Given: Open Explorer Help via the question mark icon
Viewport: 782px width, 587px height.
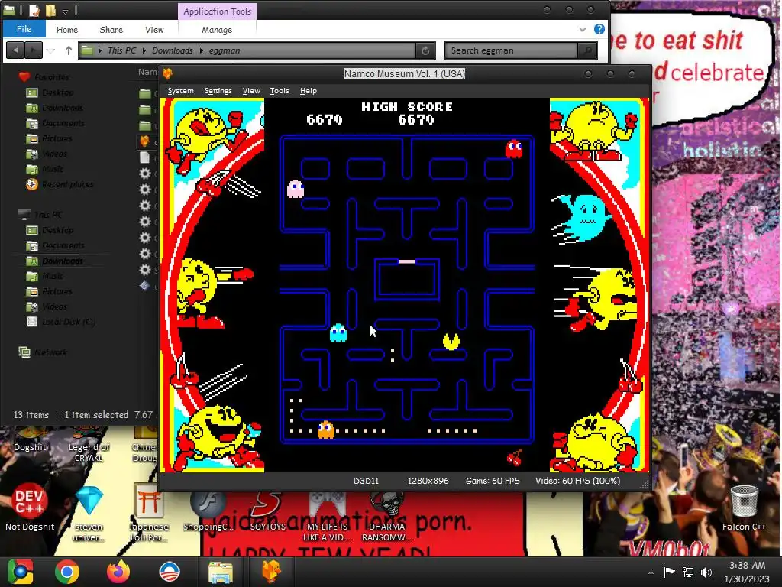Looking at the screenshot, I should click(x=599, y=30).
